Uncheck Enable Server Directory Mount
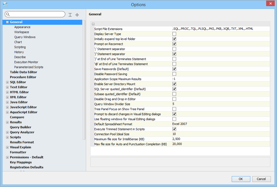The width and height of the screenshot is (277, 187). click(174, 84)
